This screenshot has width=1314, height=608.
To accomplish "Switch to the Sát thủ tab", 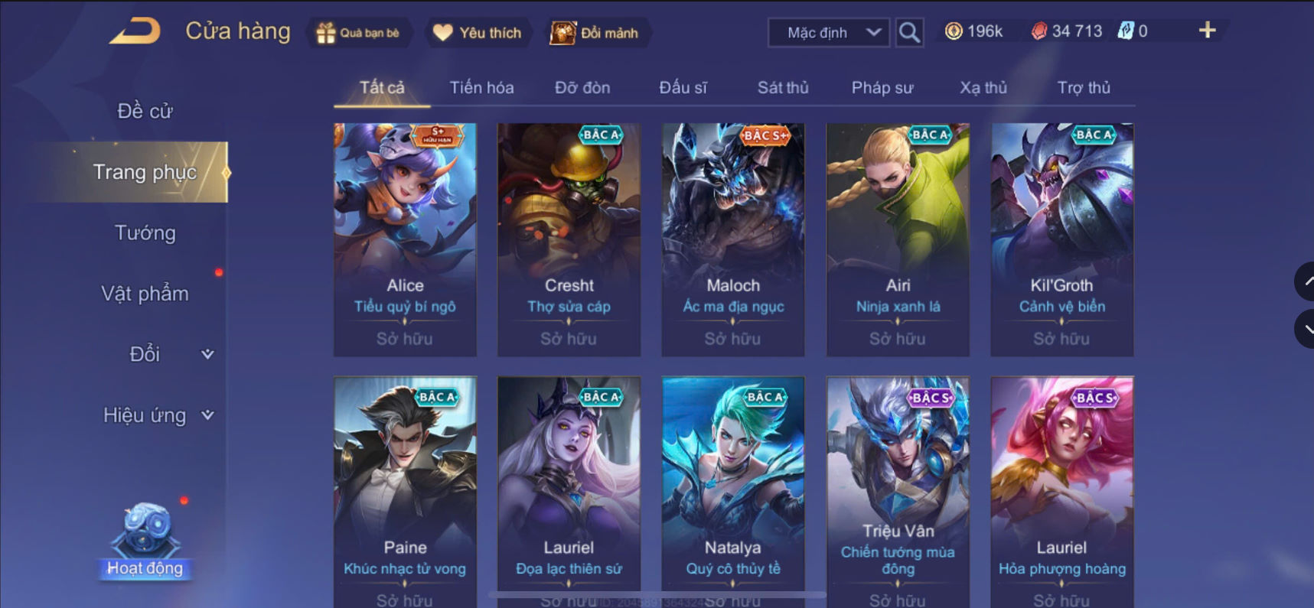I will [x=782, y=87].
